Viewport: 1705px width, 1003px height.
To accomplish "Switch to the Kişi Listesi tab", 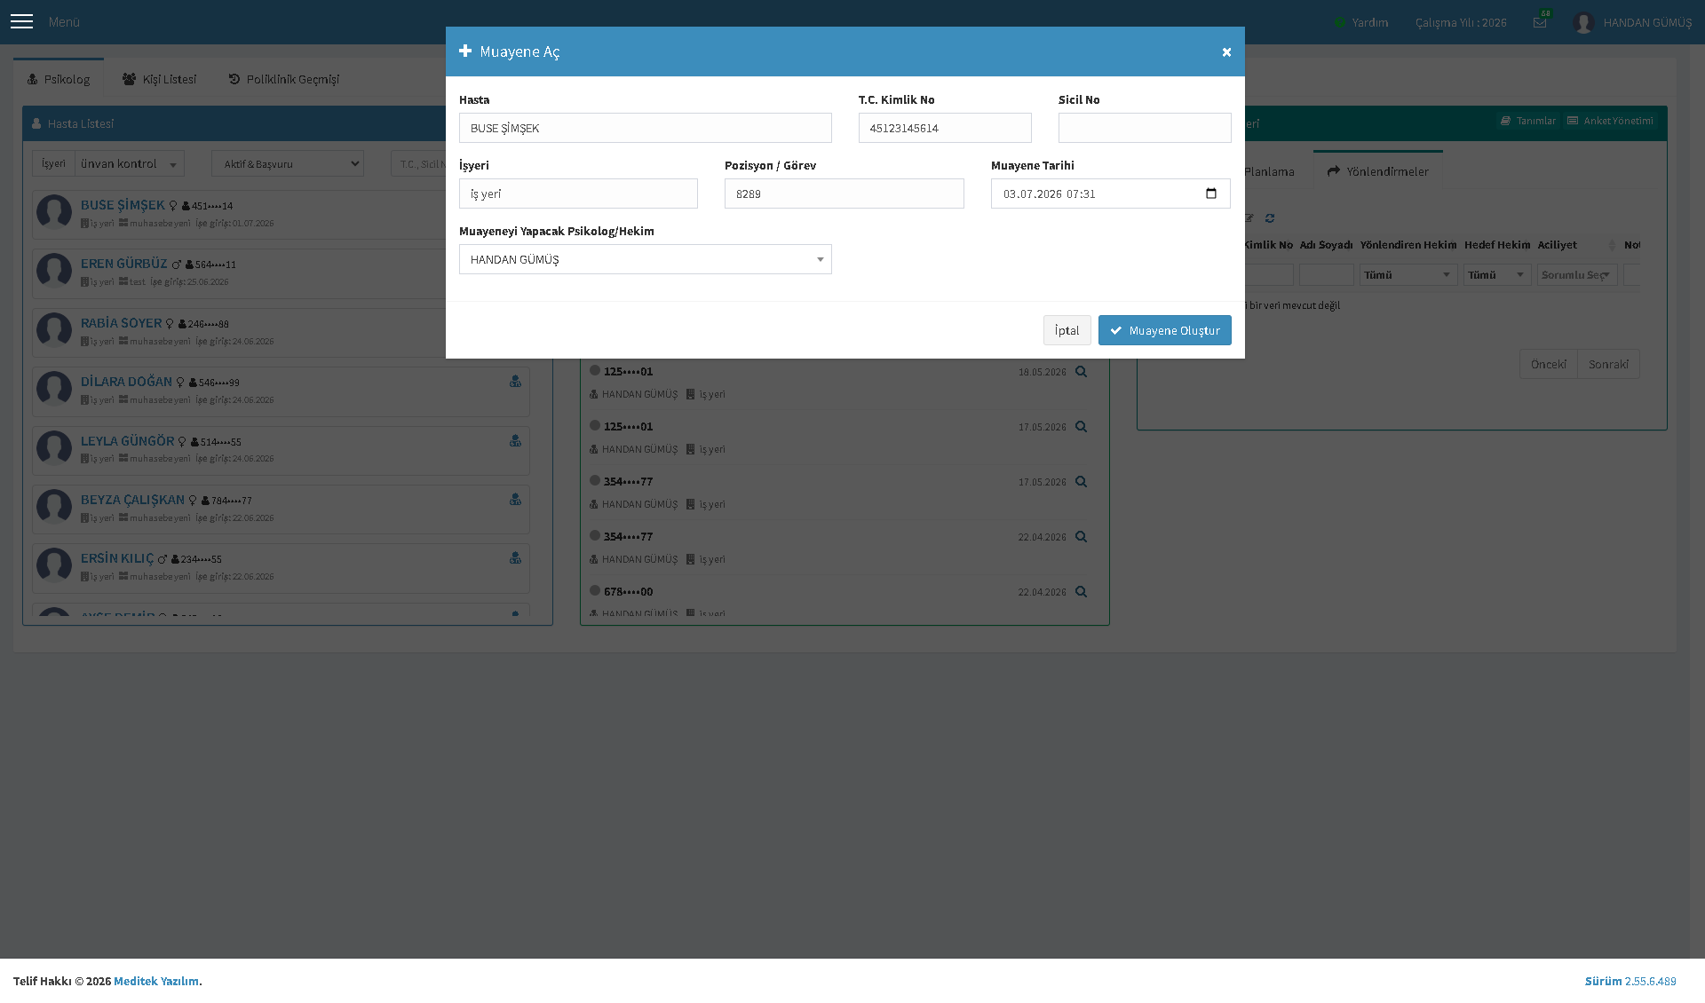I will [x=159, y=79].
